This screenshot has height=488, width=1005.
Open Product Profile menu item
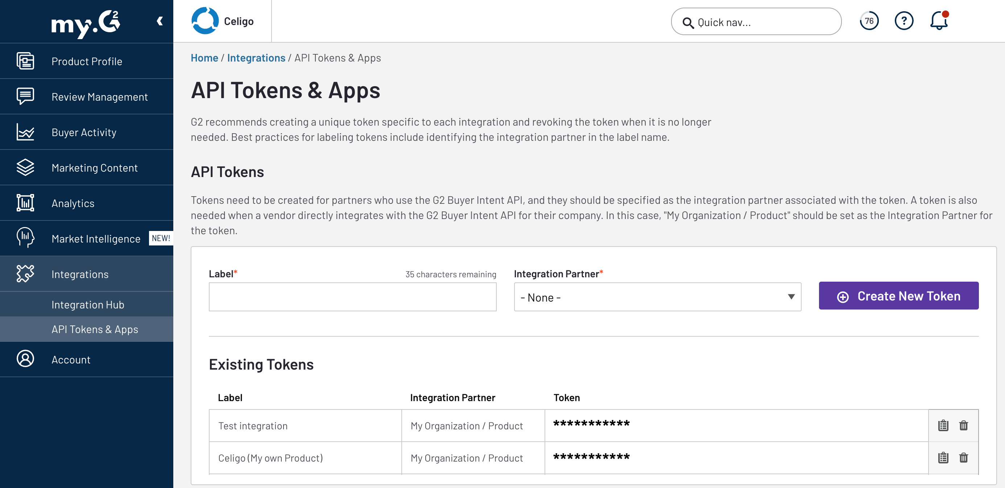(87, 61)
